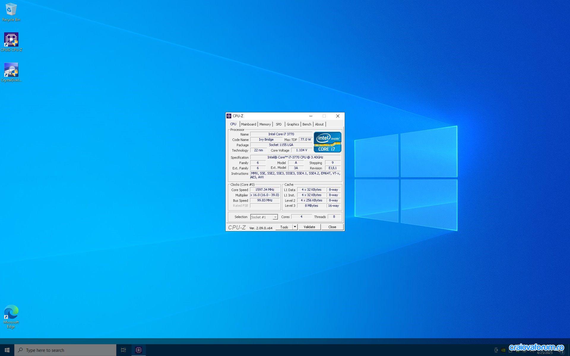The width and height of the screenshot is (570, 356).
Task: Open Task View from the taskbar
Action: (123, 350)
